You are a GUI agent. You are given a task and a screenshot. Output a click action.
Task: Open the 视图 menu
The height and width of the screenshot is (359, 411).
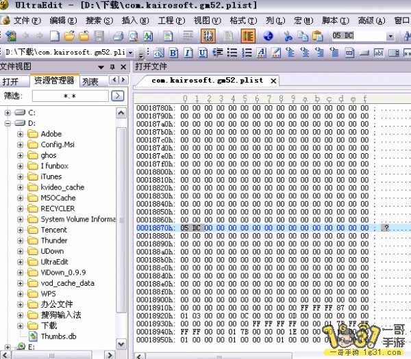[x=208, y=21]
